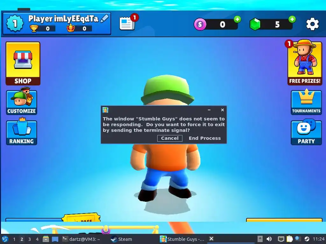Click the green gem icon

[255, 24]
